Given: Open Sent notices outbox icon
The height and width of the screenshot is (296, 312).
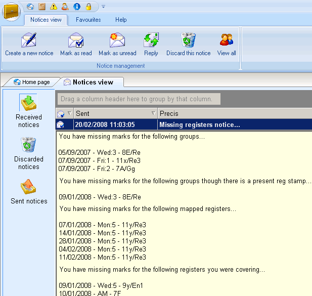Looking at the screenshot, I should pos(28,187).
